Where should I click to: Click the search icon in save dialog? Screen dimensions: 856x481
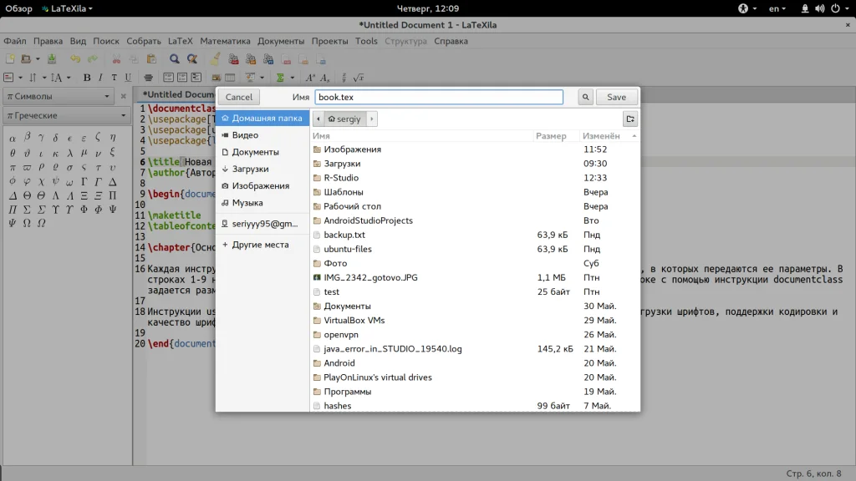[x=586, y=97]
